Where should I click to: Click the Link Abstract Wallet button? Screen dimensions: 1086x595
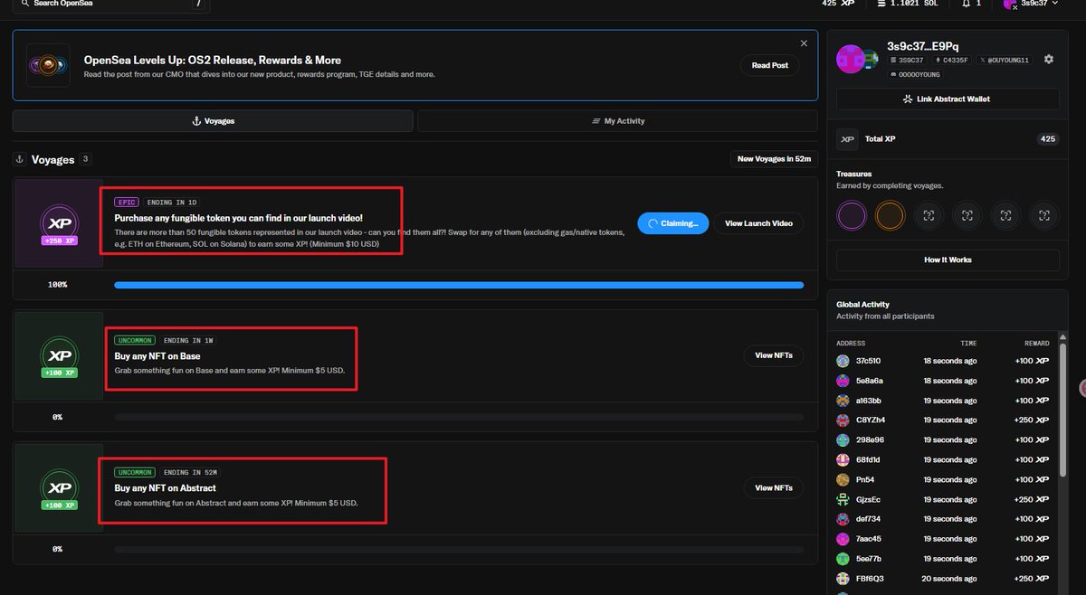click(948, 99)
